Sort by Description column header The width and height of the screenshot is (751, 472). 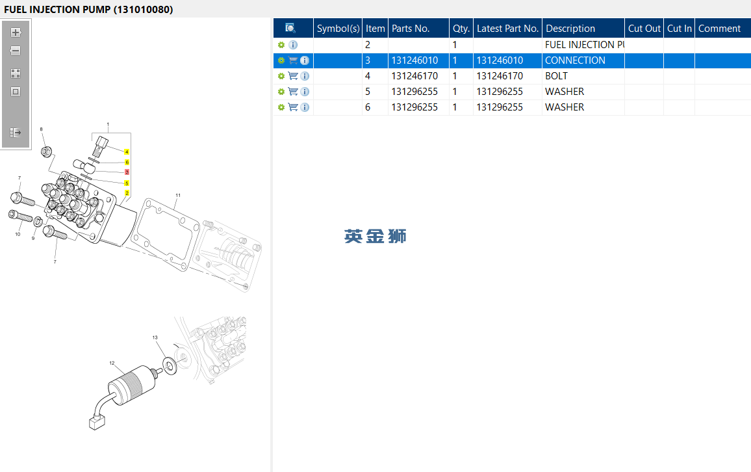pos(583,28)
